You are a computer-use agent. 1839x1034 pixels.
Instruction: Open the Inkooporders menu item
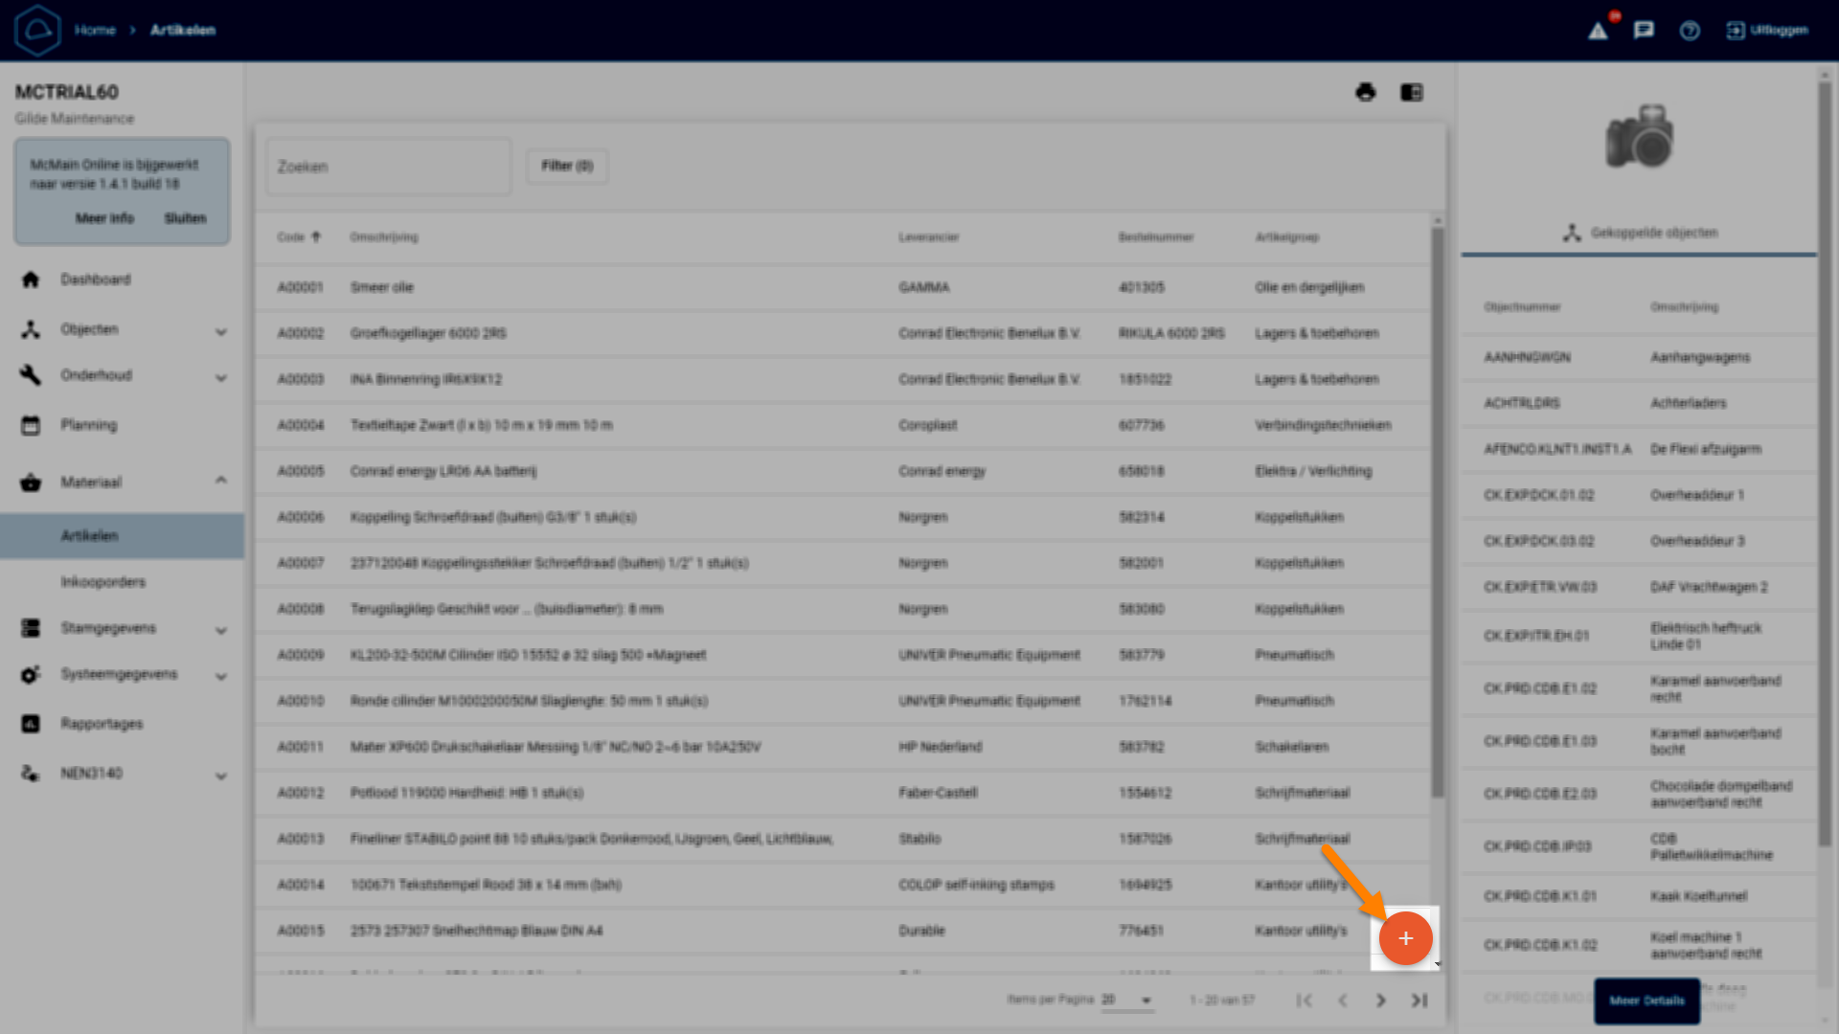[x=103, y=582]
